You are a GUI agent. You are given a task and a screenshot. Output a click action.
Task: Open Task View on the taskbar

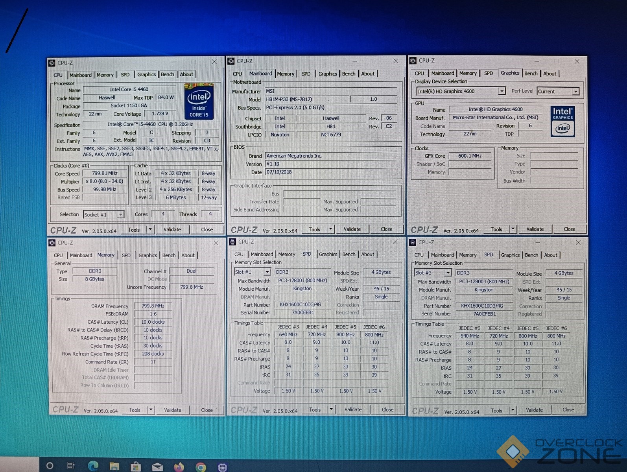tap(71, 466)
